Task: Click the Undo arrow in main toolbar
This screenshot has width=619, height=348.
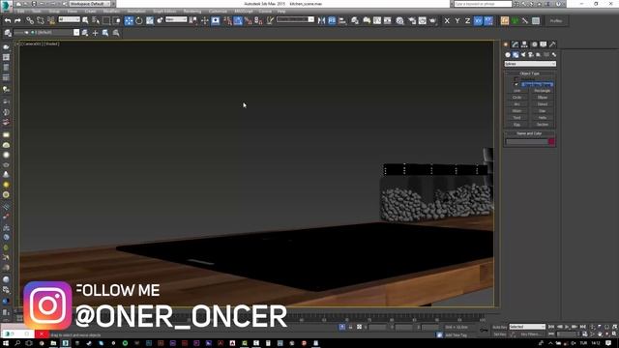Action: pyautogui.click(x=8, y=20)
